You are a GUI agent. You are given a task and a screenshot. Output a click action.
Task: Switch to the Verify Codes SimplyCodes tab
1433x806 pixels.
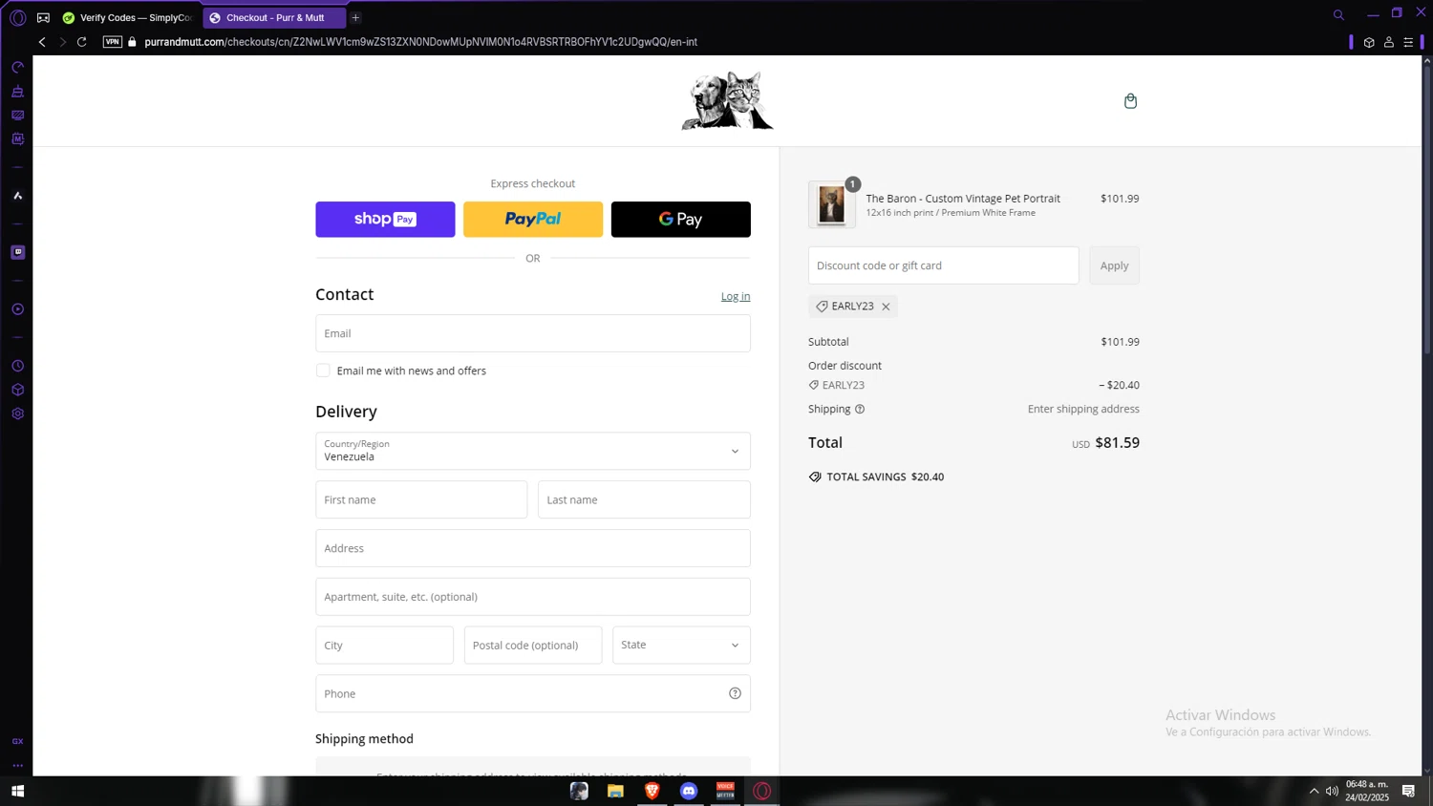pos(127,17)
